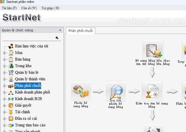Screen dimensions: 186x132
Task: Open the Tra cứu phiếu bổ sung hàng icon
Action: point(116,91)
